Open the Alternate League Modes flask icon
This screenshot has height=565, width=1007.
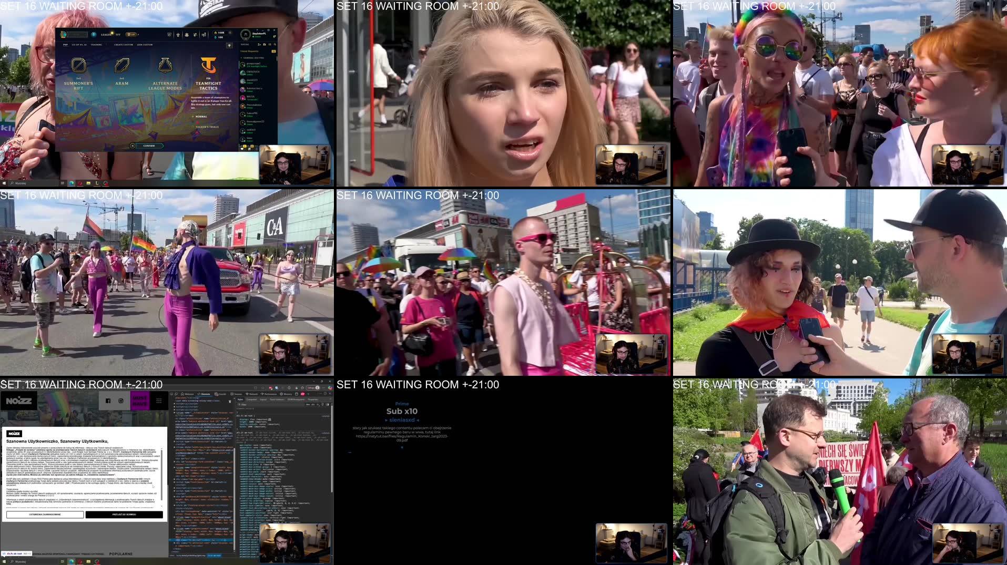166,66
